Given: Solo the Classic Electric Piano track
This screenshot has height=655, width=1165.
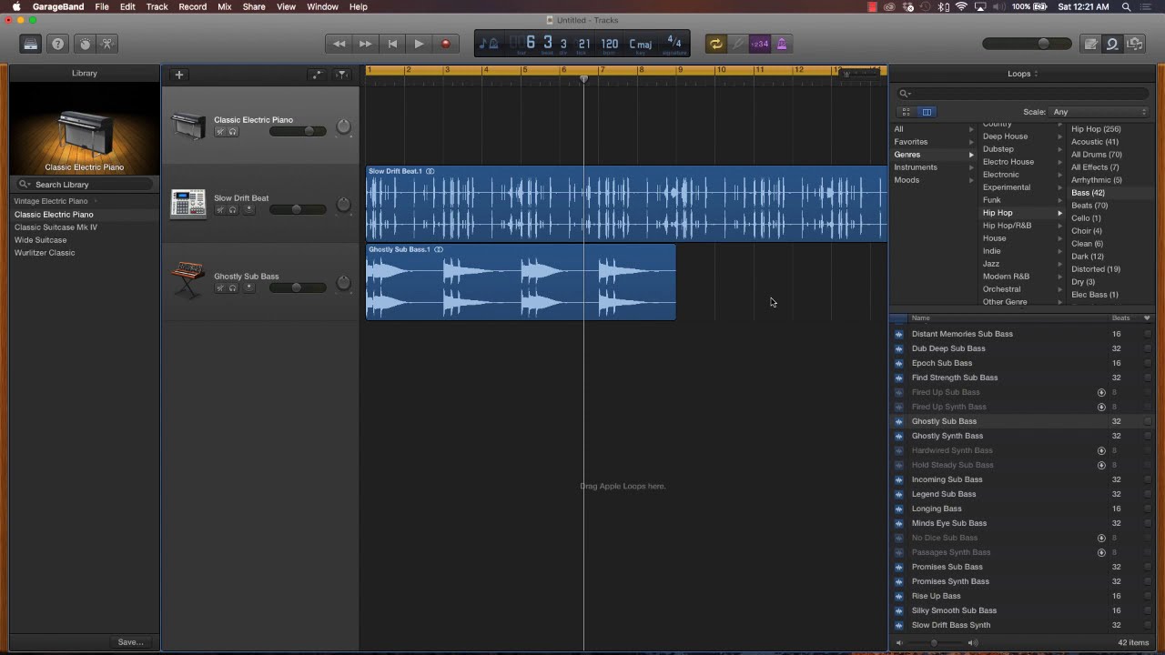Looking at the screenshot, I should [233, 132].
